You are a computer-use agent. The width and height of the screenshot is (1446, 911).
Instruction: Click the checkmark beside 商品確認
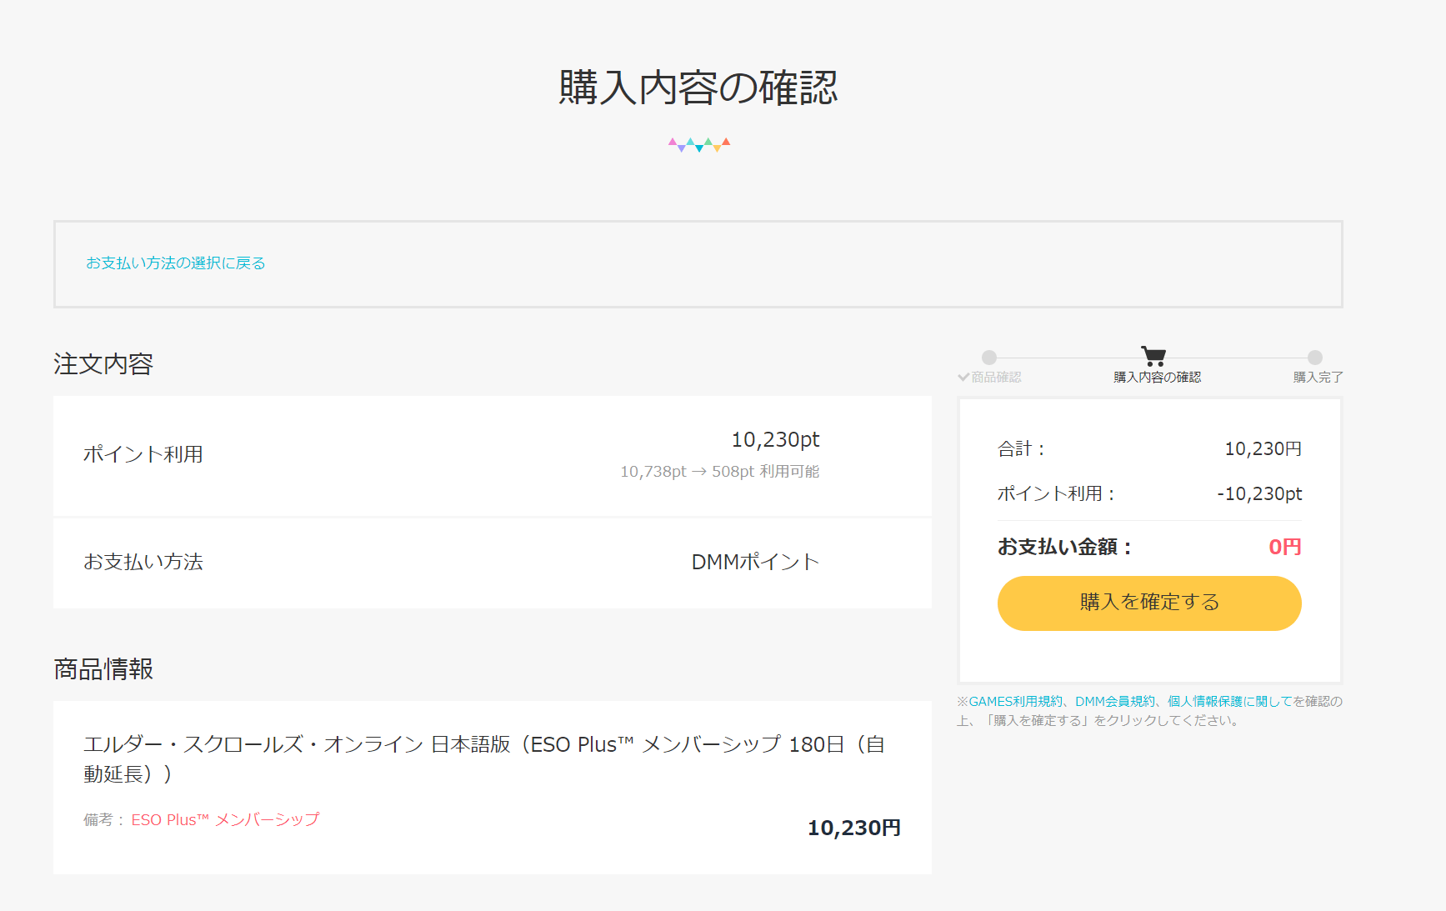963,378
